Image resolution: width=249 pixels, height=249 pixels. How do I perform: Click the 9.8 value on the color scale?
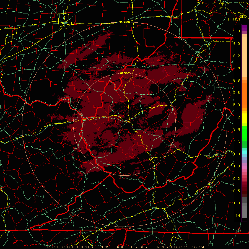click(x=237, y=31)
